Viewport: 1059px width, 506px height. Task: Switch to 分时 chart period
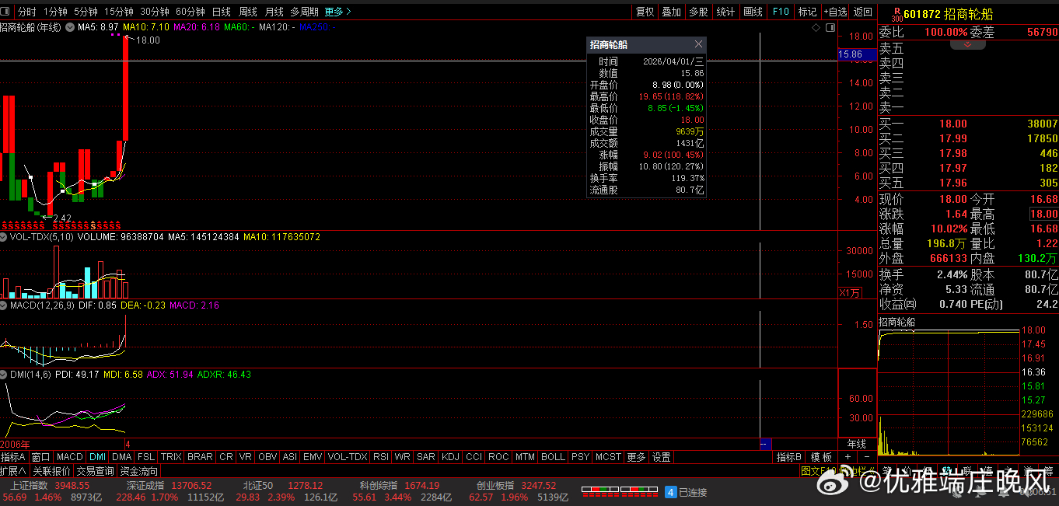[26, 12]
